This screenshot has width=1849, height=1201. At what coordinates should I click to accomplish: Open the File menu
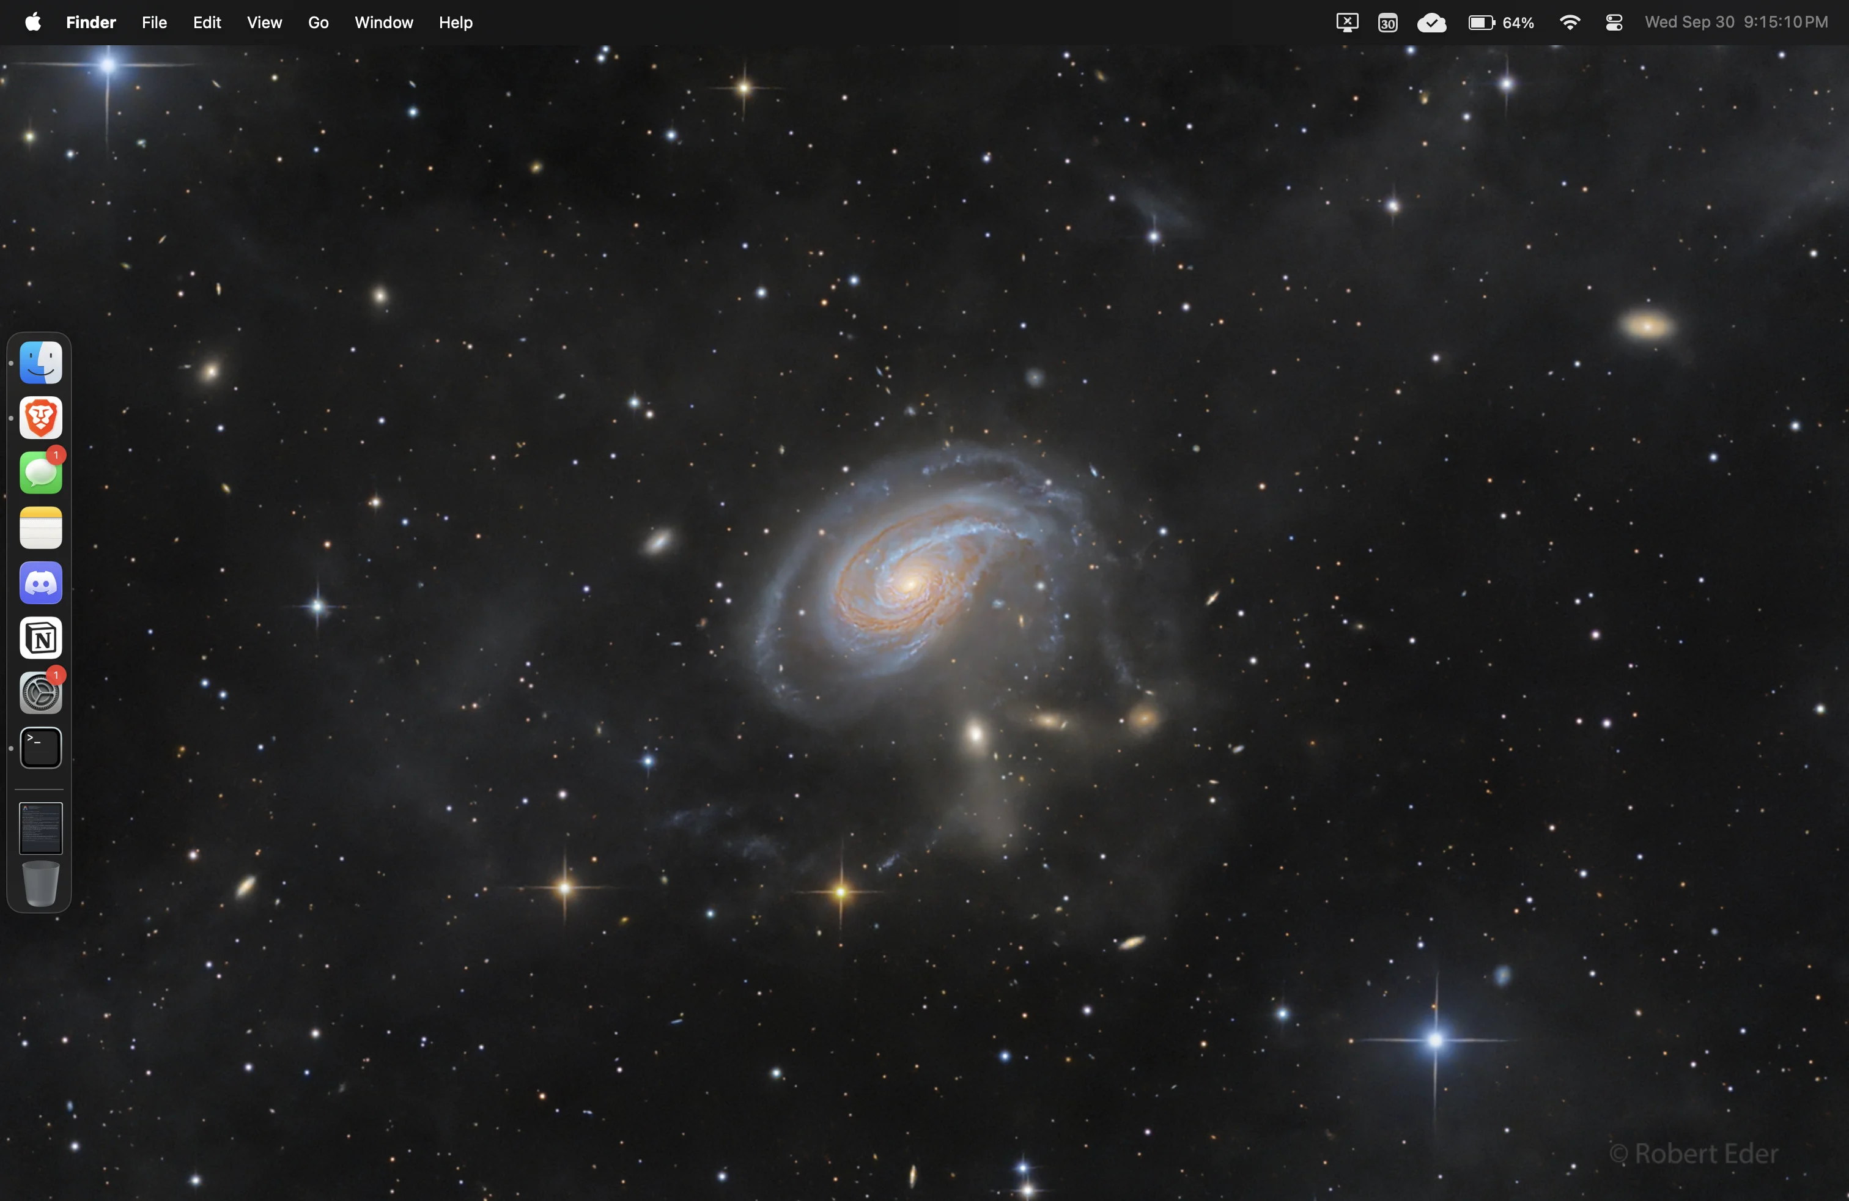pyautogui.click(x=154, y=23)
